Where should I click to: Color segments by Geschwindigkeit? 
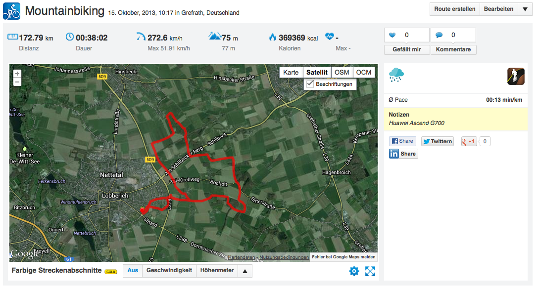(169, 271)
